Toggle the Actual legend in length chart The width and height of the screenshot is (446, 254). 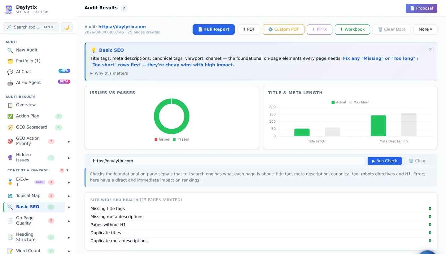339,102
